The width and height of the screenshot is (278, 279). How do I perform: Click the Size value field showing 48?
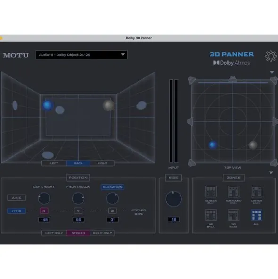[x=174, y=220]
